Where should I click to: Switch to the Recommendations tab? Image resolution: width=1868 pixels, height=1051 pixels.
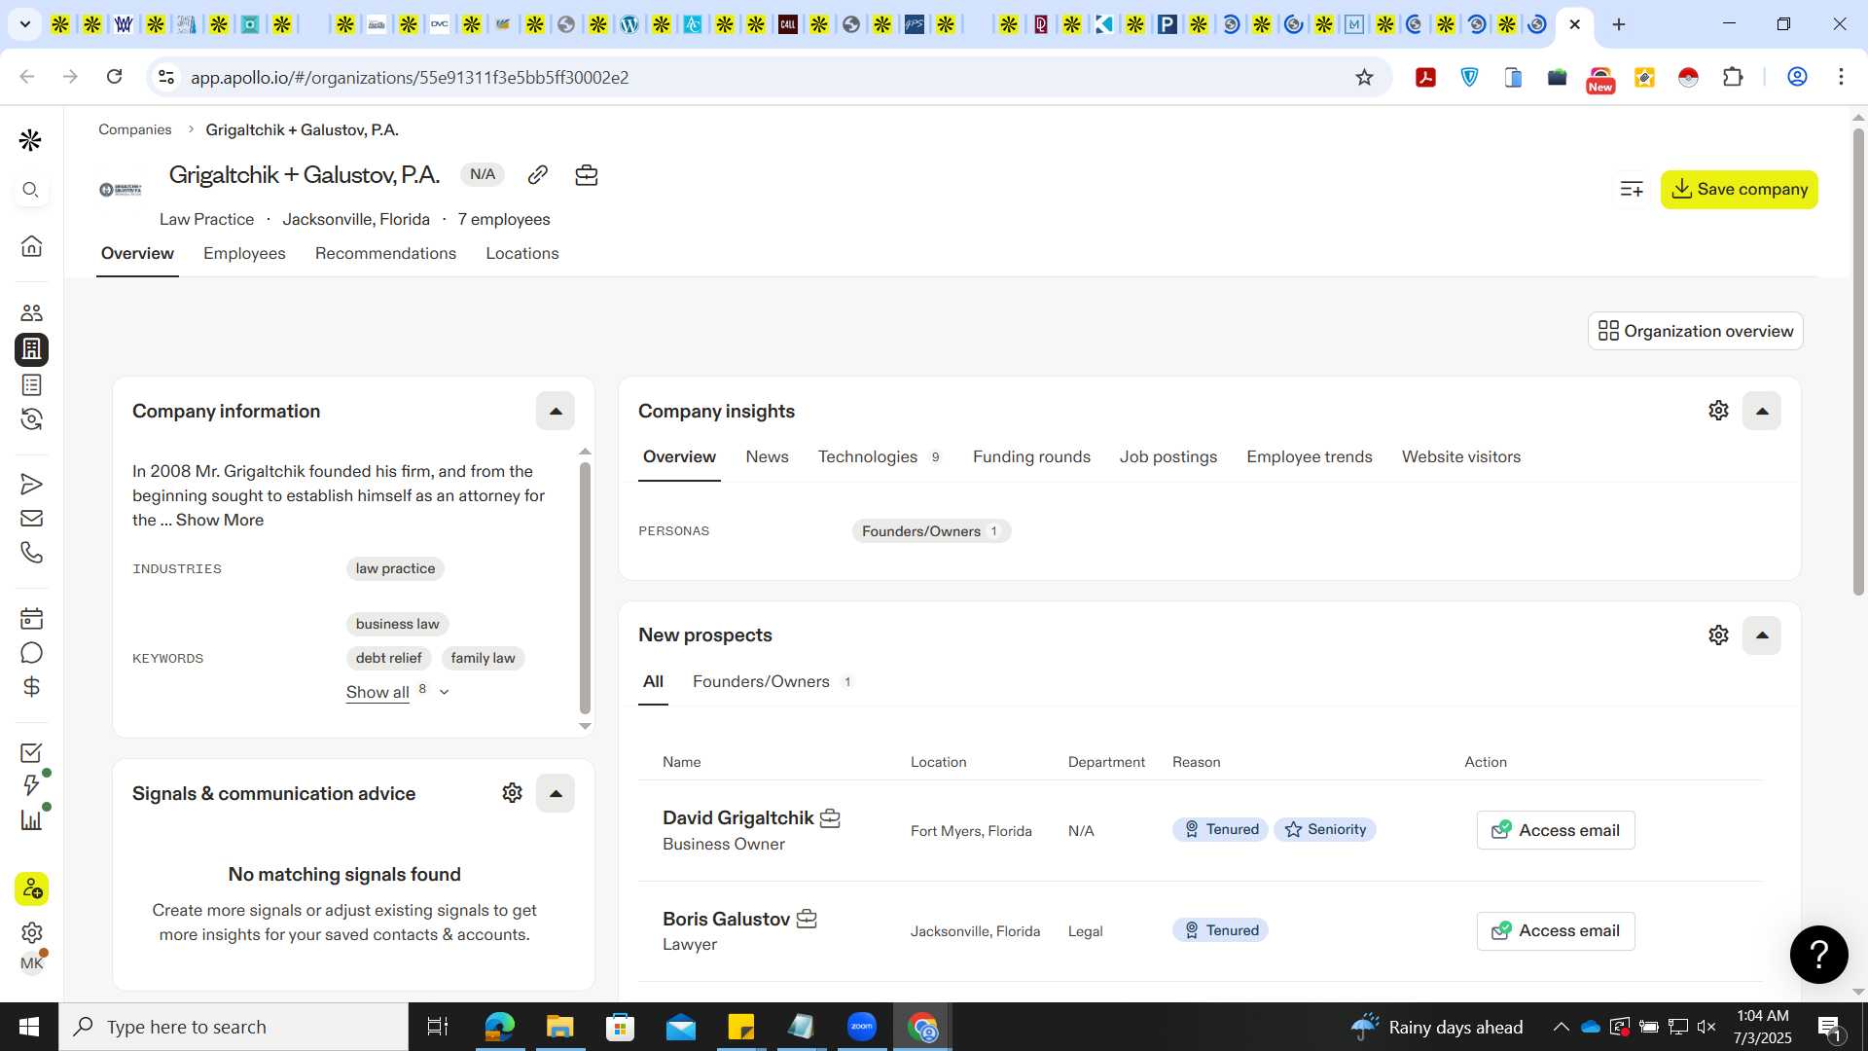[385, 253]
